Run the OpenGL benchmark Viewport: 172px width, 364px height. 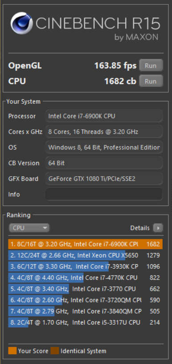151,65
